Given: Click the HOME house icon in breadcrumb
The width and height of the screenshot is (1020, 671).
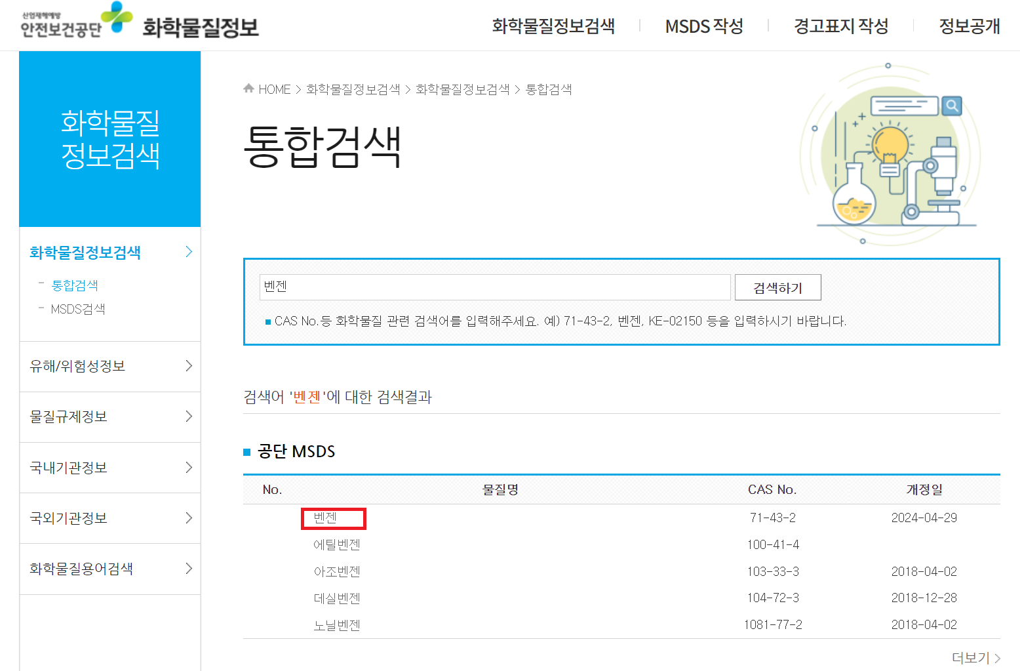Looking at the screenshot, I should pyautogui.click(x=248, y=89).
